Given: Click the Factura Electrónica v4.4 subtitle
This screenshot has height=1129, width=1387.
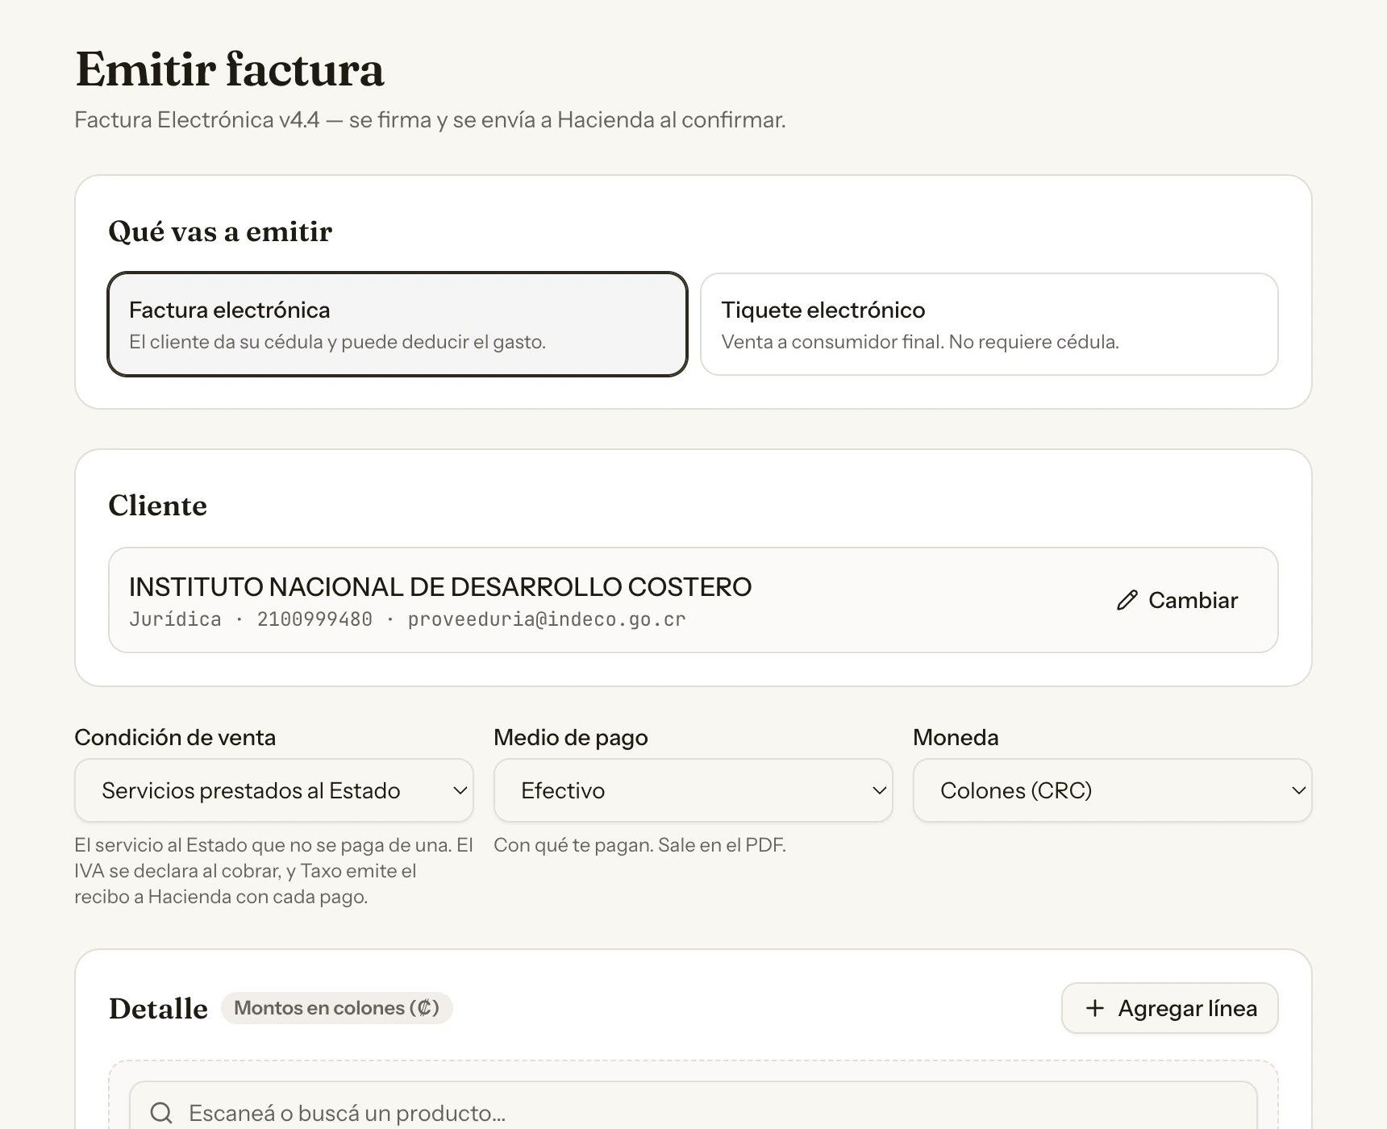Looking at the screenshot, I should (x=430, y=120).
